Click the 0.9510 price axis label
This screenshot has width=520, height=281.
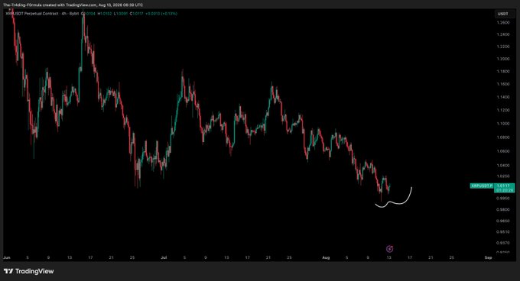pyautogui.click(x=503, y=231)
